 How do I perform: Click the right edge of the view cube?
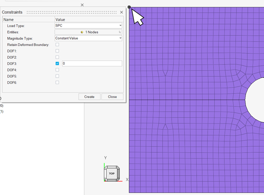pos(118,174)
